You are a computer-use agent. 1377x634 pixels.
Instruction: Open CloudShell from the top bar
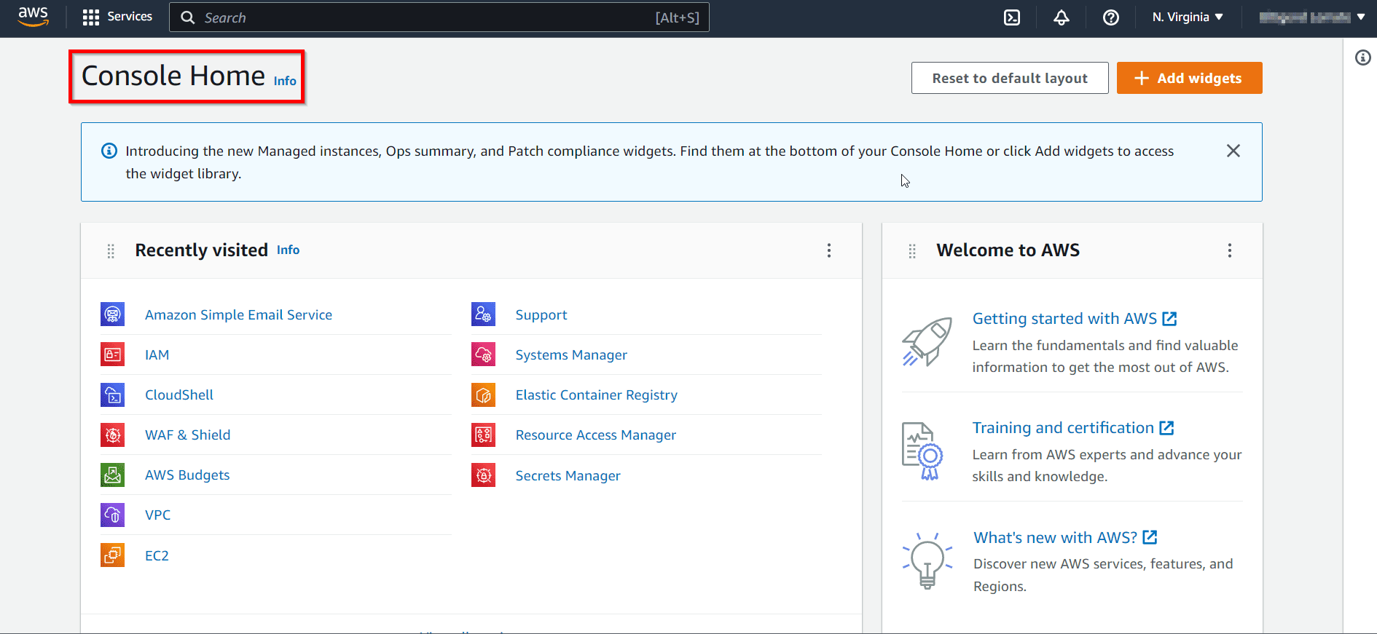1012,17
